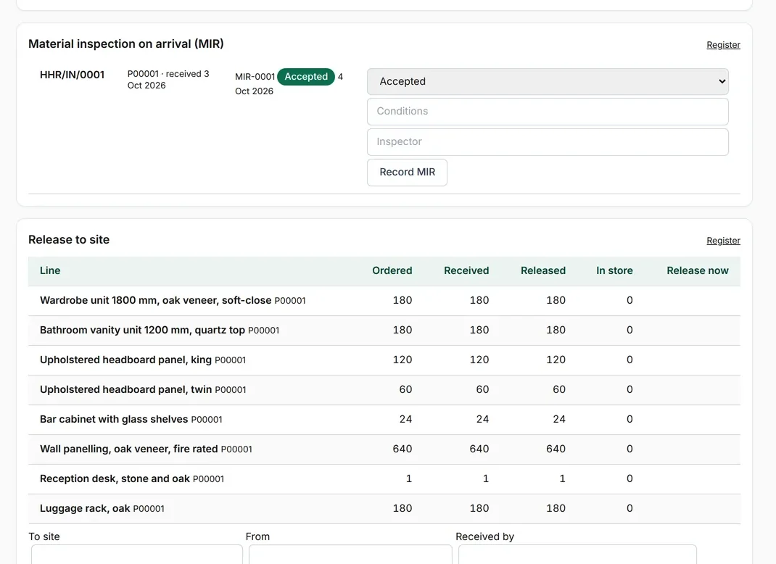Click the In store column header

pos(614,270)
